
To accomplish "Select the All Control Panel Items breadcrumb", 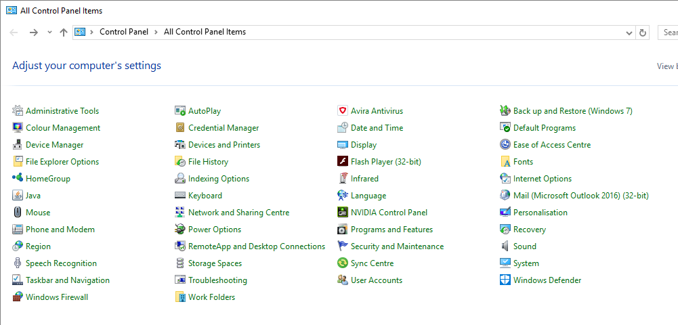I will 205,32.
